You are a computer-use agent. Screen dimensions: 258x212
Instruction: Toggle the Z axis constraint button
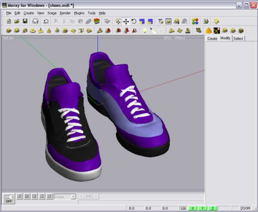tap(213, 208)
